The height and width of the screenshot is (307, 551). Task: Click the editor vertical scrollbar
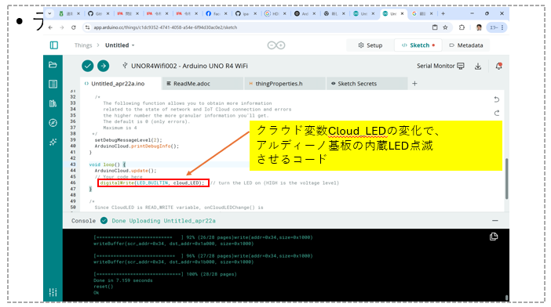pyautogui.click(x=506, y=179)
